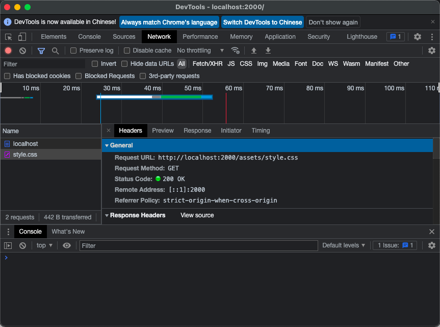Close the request details pane
Screen dimensions: 440x327
(109, 131)
